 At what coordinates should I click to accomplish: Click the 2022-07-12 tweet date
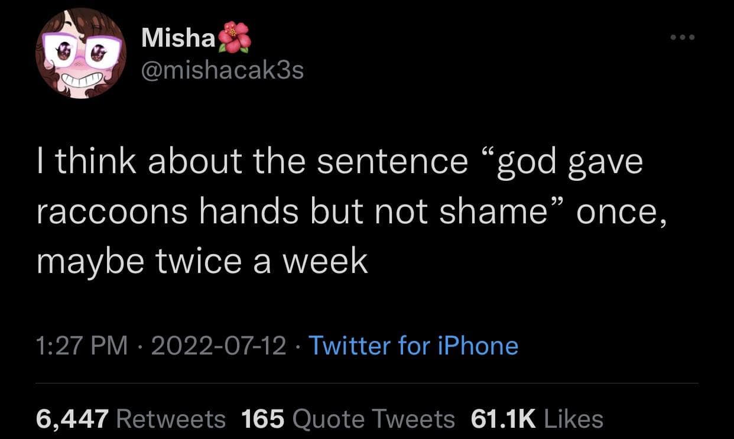[219, 345]
